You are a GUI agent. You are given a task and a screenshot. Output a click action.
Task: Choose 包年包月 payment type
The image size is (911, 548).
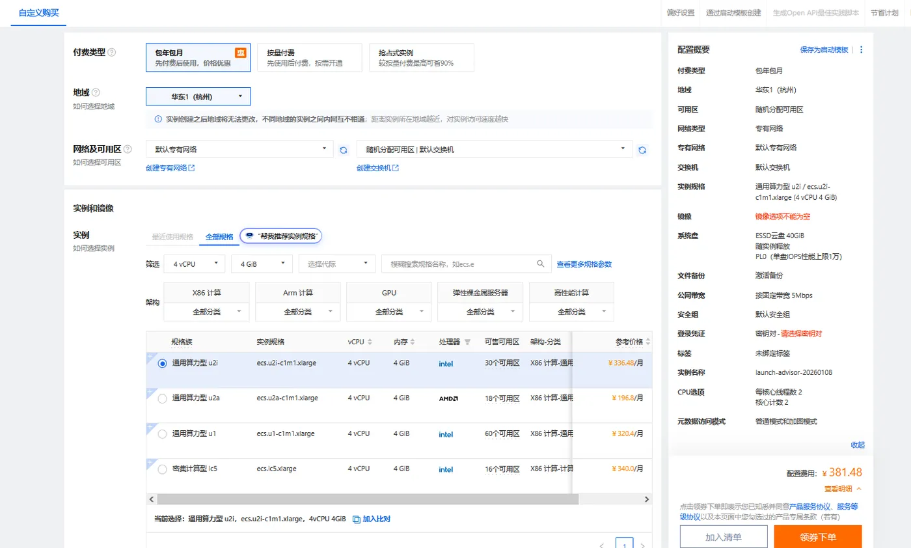coord(198,57)
